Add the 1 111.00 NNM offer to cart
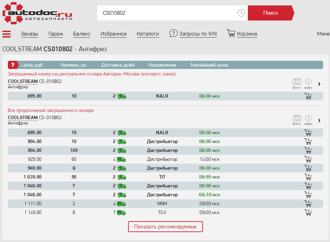This screenshot has height=242, width=330. click(308, 203)
